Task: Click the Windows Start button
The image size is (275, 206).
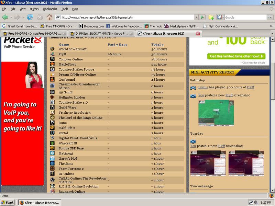Action: [8, 202]
